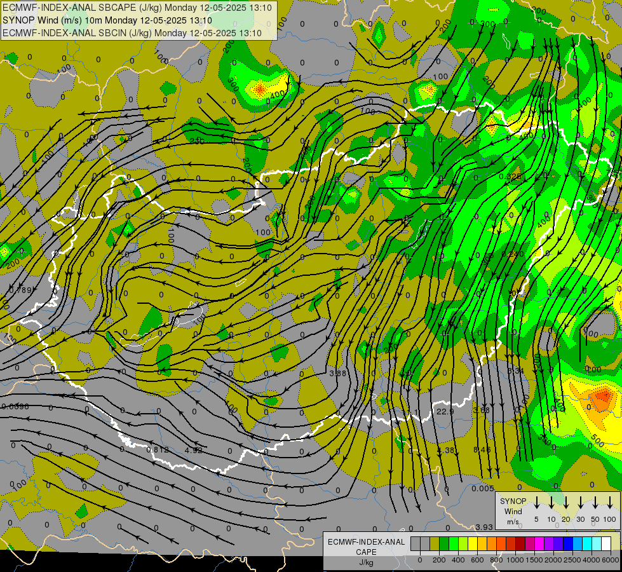The image size is (622, 572).
Task: Pick the amber legend swatch beside yellow
Action: 482,543
